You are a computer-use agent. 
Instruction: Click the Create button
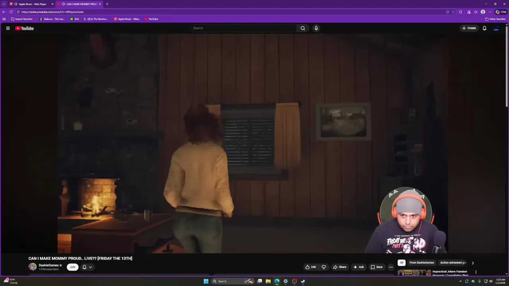(x=469, y=28)
